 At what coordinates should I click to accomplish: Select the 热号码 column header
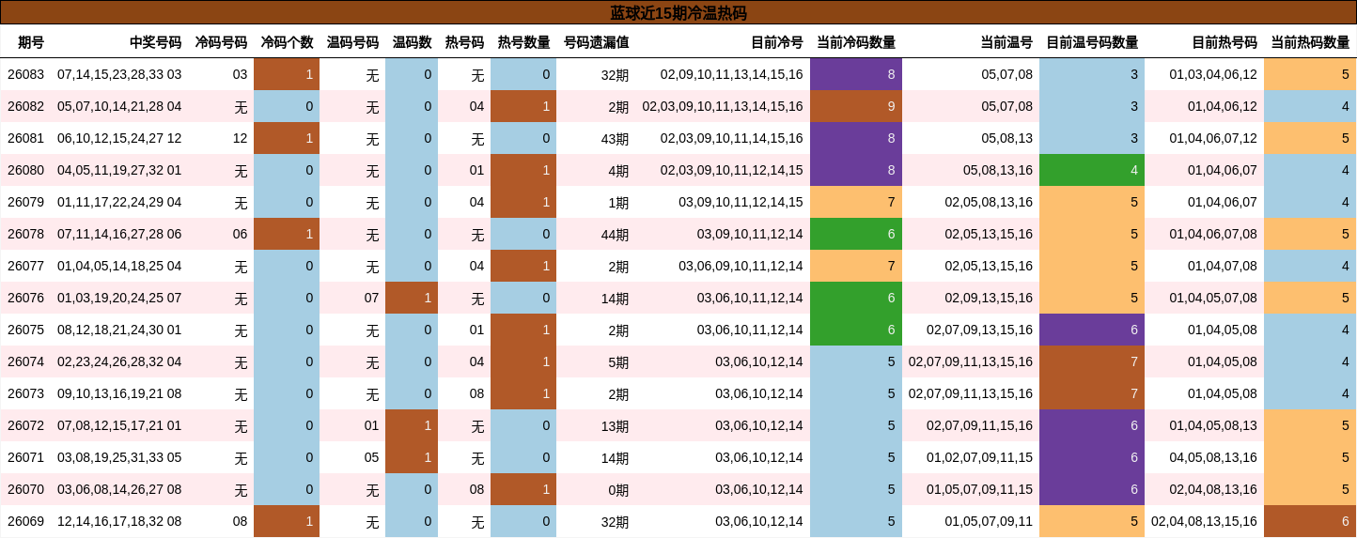(464, 42)
